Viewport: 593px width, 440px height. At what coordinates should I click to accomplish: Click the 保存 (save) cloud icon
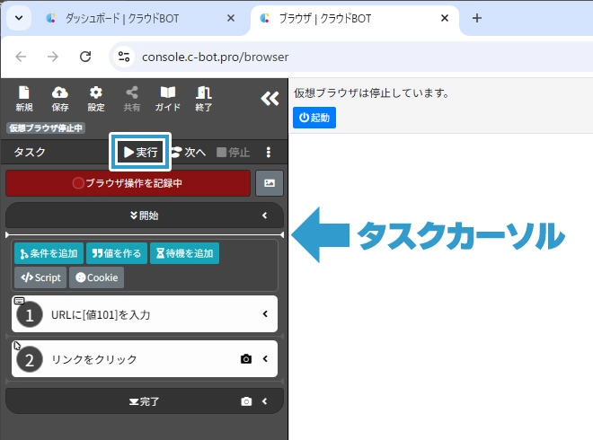click(60, 98)
